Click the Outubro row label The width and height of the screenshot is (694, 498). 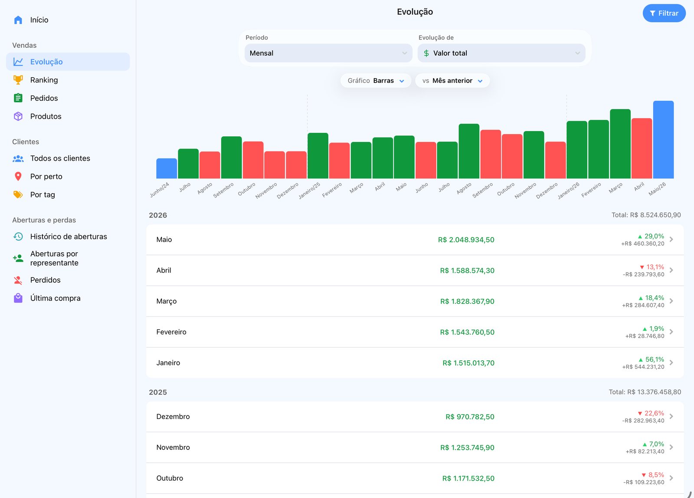point(170,478)
